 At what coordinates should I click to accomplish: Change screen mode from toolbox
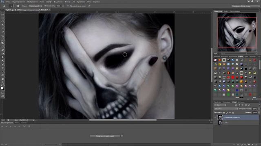click(x=3, y=97)
